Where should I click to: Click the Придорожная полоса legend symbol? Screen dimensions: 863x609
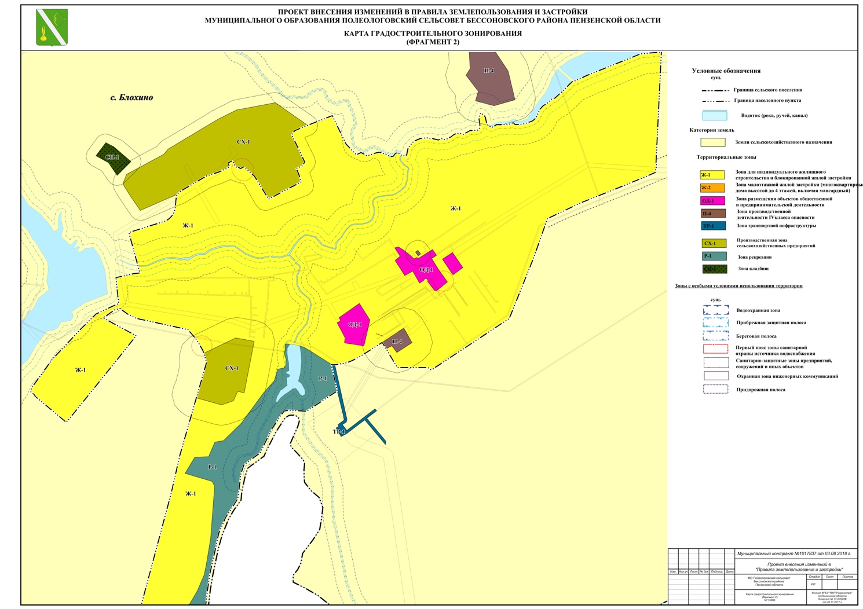pos(716,389)
